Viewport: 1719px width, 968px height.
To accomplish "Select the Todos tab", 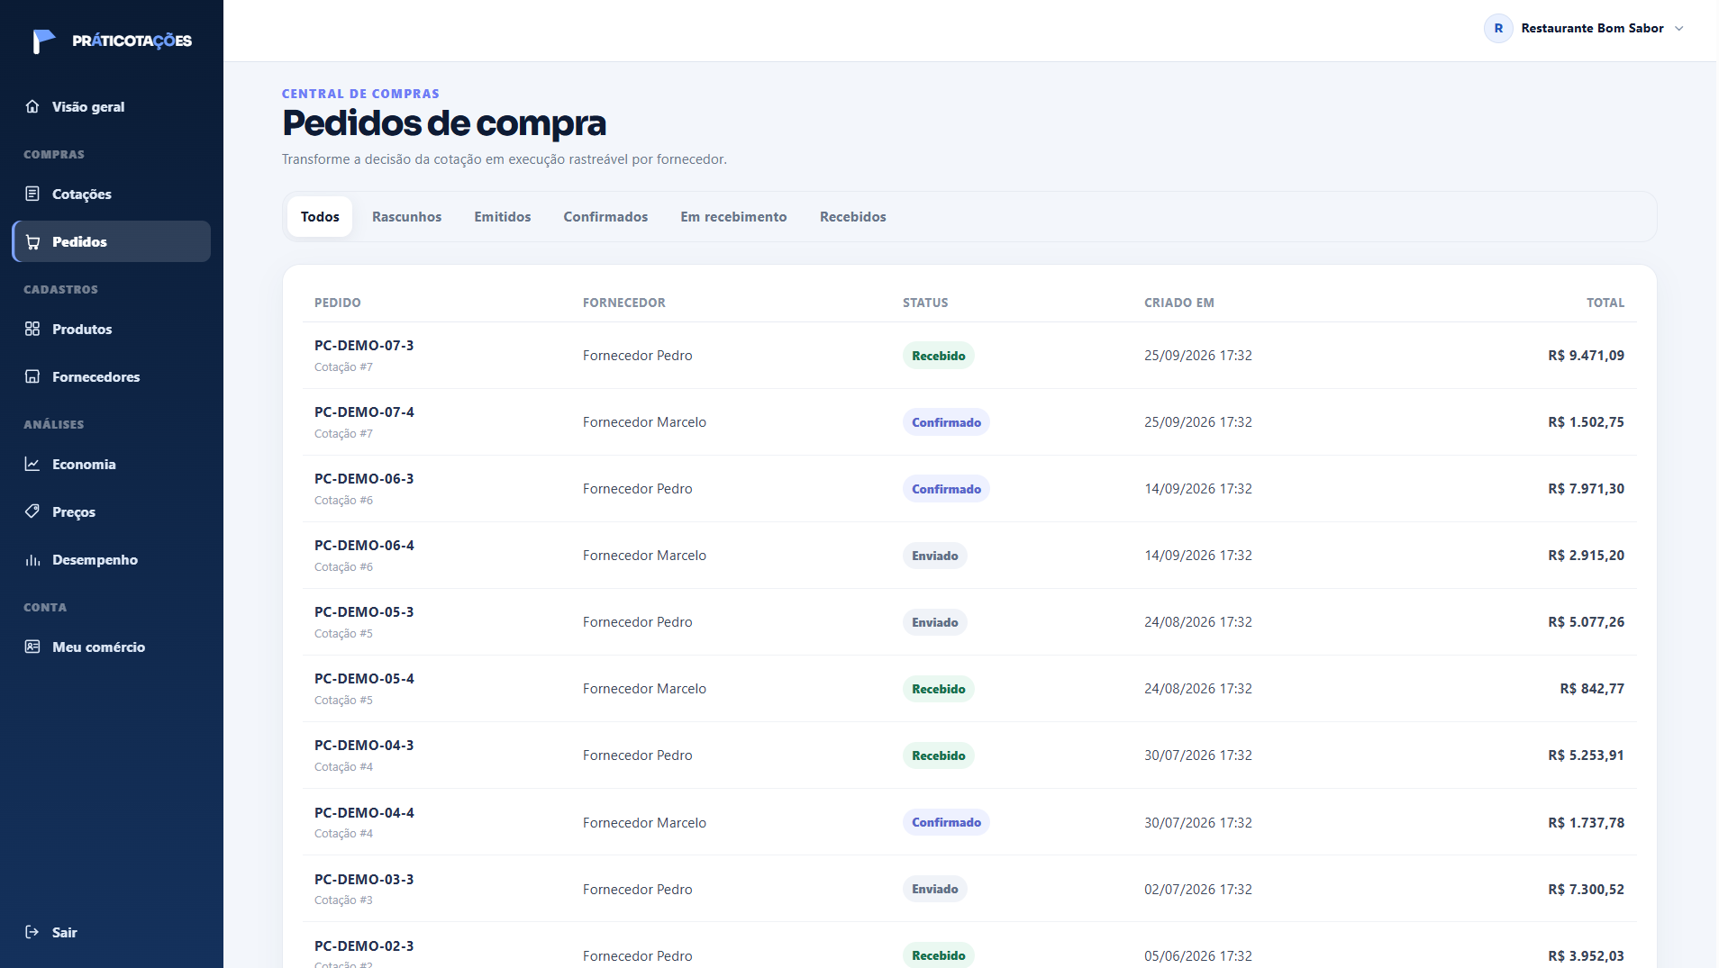I will pos(320,217).
